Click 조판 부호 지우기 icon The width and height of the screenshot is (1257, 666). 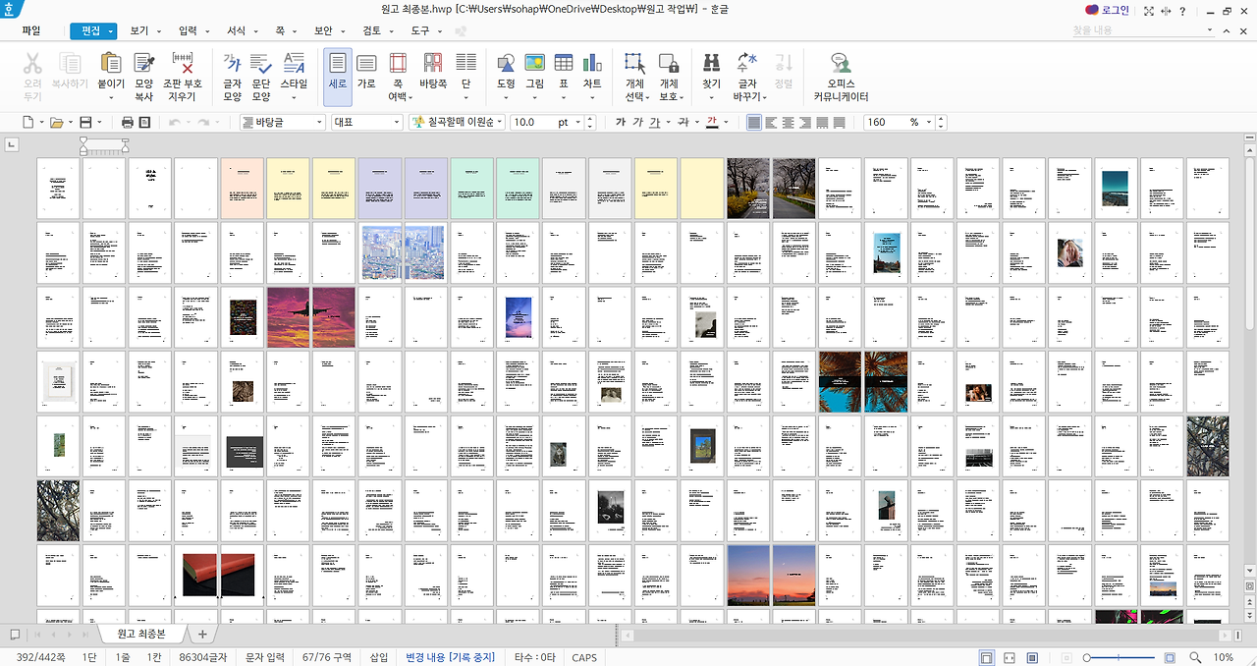pyautogui.click(x=183, y=64)
